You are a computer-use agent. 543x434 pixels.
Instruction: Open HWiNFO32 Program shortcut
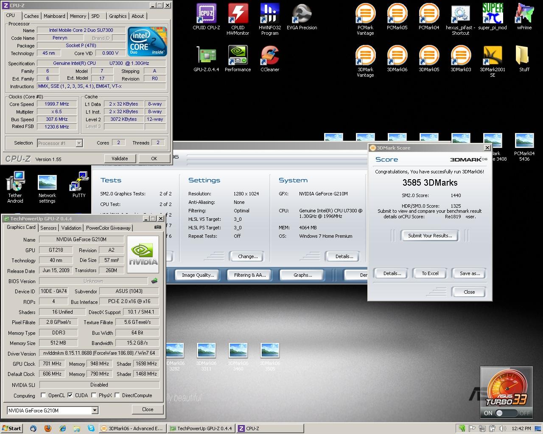coord(270,19)
